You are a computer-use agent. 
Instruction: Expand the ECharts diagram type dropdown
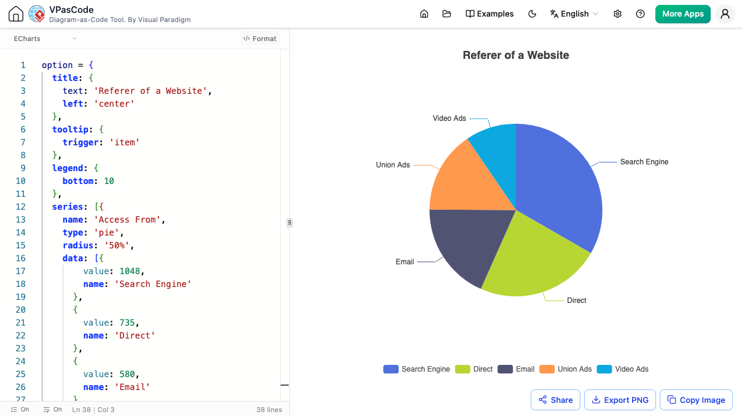tap(45, 39)
